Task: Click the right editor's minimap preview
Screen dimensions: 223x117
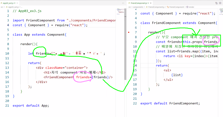Action: point(221,12)
